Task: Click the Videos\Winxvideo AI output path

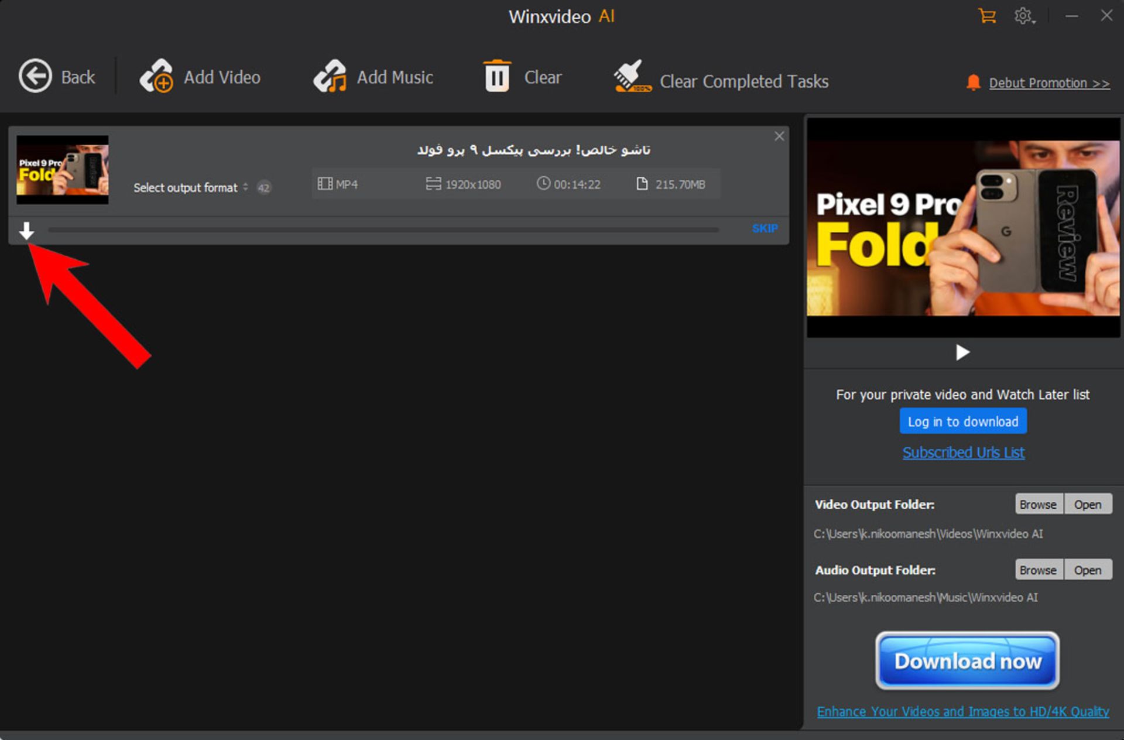Action: [x=928, y=534]
